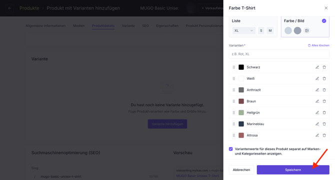This screenshot has height=180, width=335.
Task: Select the Liste display type
Action: click(x=253, y=26)
